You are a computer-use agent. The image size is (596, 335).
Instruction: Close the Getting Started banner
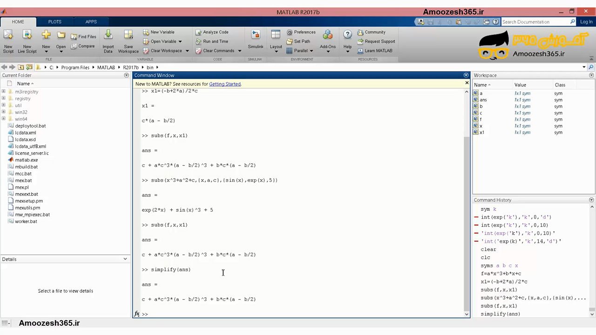click(x=467, y=83)
